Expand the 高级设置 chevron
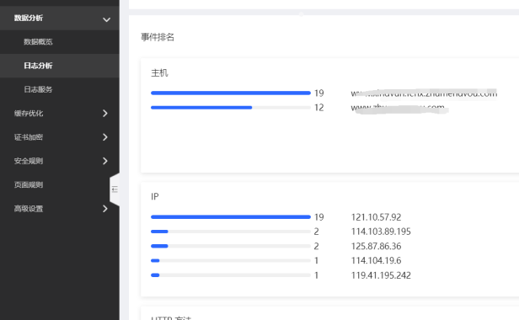The height and width of the screenshot is (320, 519). [x=105, y=209]
